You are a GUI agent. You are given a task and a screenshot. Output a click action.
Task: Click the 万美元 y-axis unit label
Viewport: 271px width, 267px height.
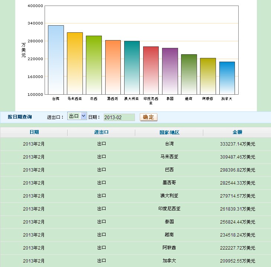[23, 50]
